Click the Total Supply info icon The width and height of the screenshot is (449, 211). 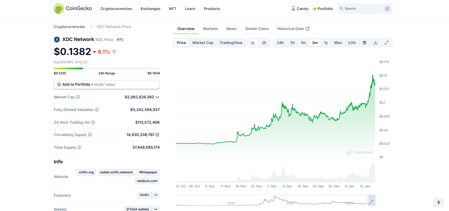point(79,147)
